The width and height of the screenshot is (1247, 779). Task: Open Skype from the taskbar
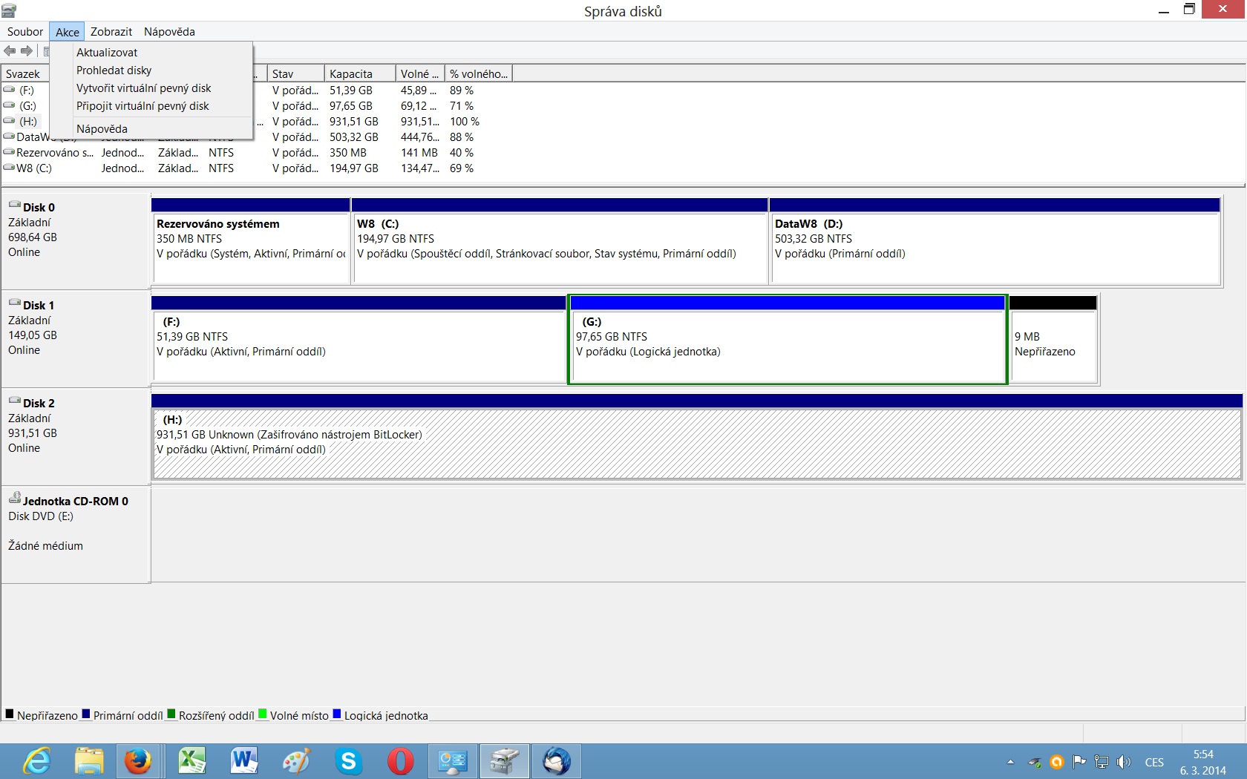point(348,761)
